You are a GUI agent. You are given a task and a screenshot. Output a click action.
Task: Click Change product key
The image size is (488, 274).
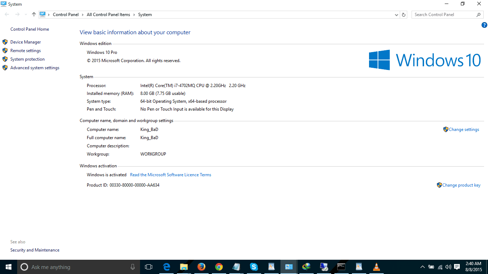pos(461,185)
